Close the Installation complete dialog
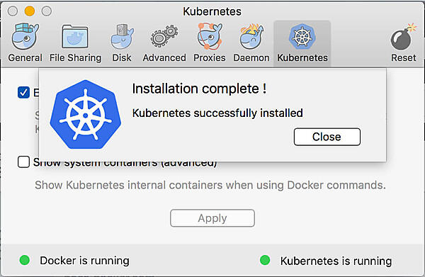Image resolution: width=425 pixels, height=277 pixels. coord(327,137)
